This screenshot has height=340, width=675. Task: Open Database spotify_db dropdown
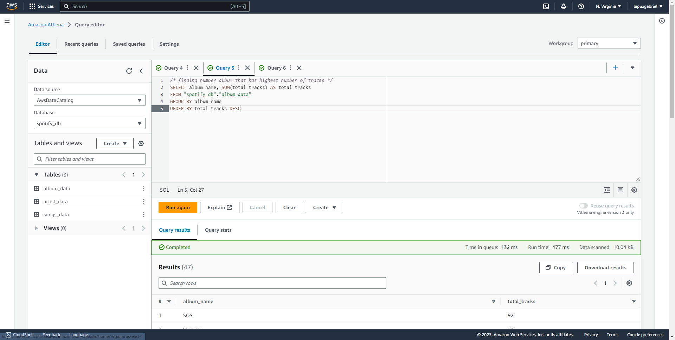(90, 123)
